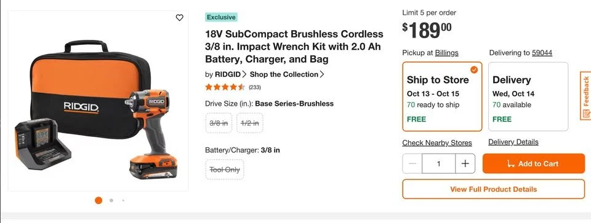Choose the 3/8 in drive size option
This screenshot has height=223, width=591.
click(219, 123)
